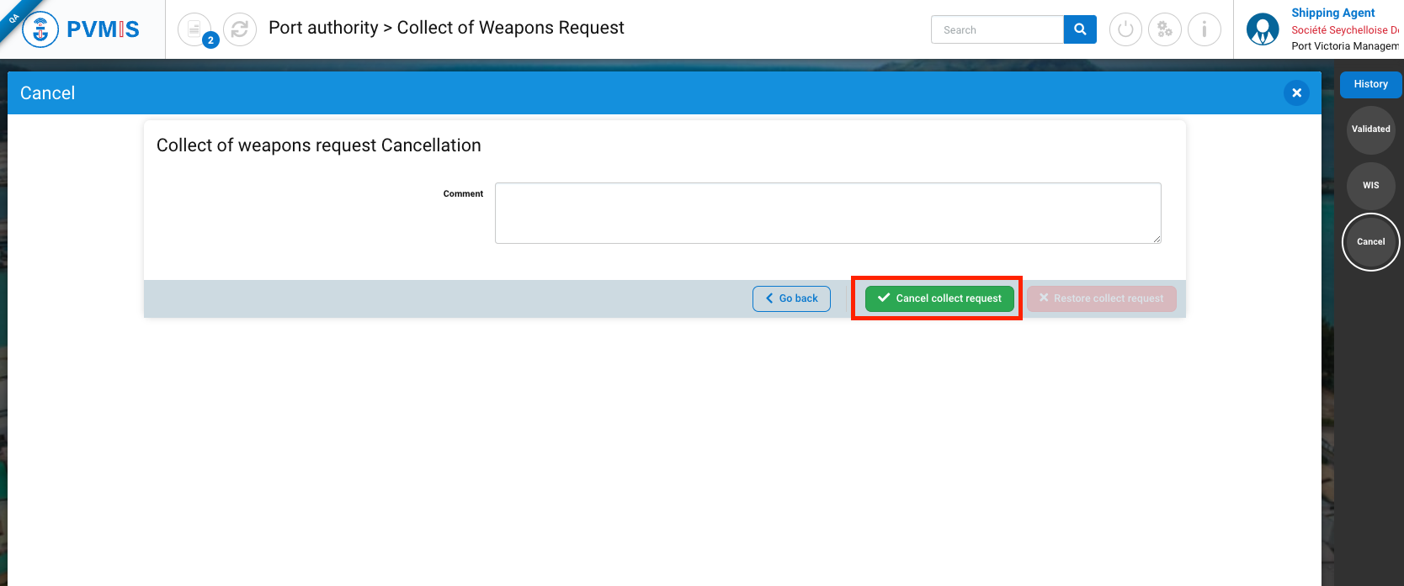Click the green Cancel collect request button

pyautogui.click(x=939, y=298)
